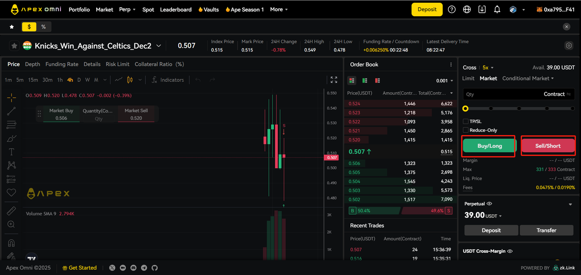Click the yellow Deposit button in header

(x=427, y=9)
